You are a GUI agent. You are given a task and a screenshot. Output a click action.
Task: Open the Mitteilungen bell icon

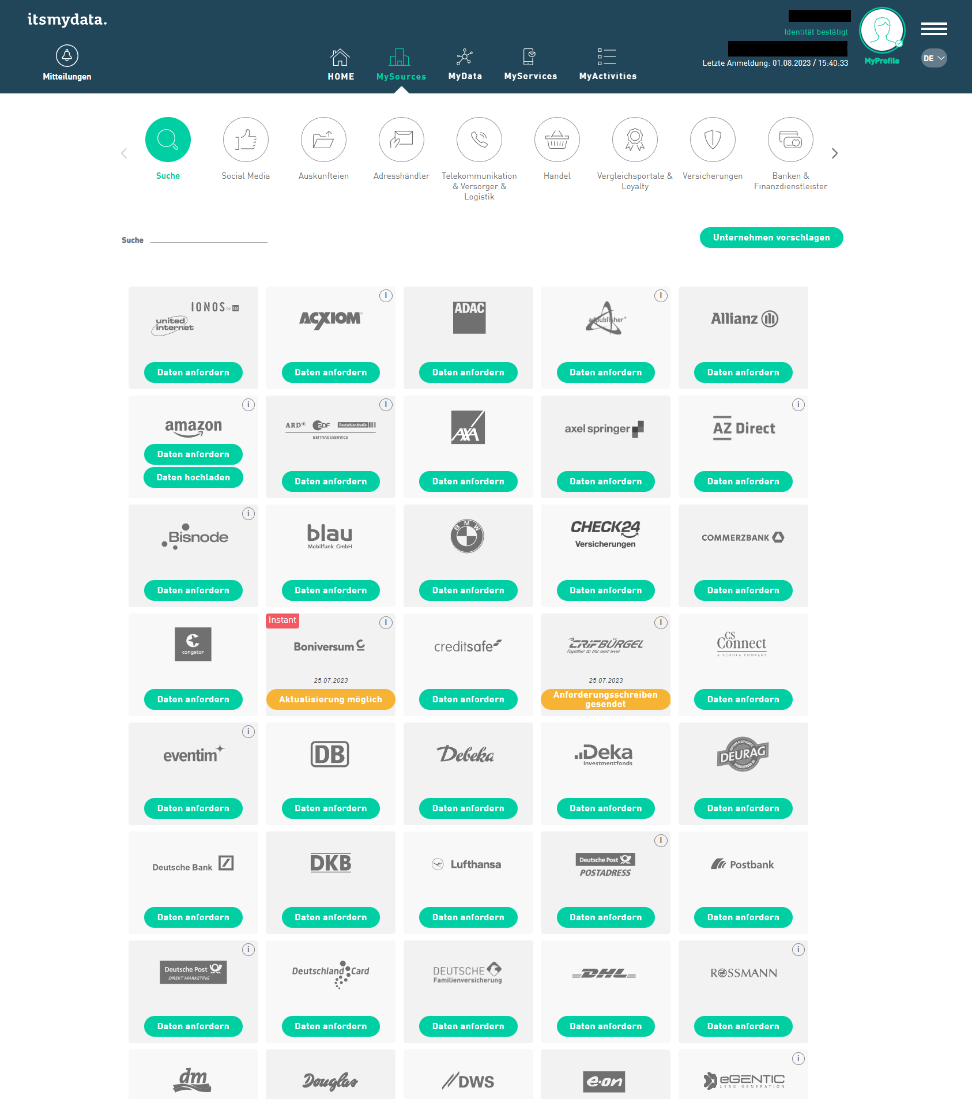click(67, 56)
